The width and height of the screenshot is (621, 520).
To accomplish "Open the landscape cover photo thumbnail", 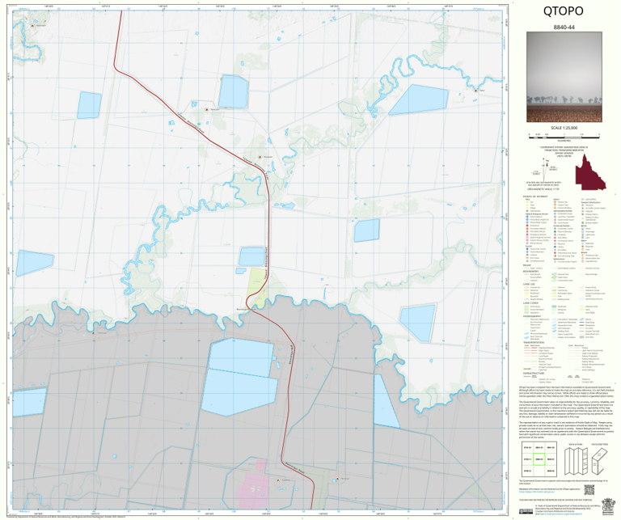I will point(564,77).
